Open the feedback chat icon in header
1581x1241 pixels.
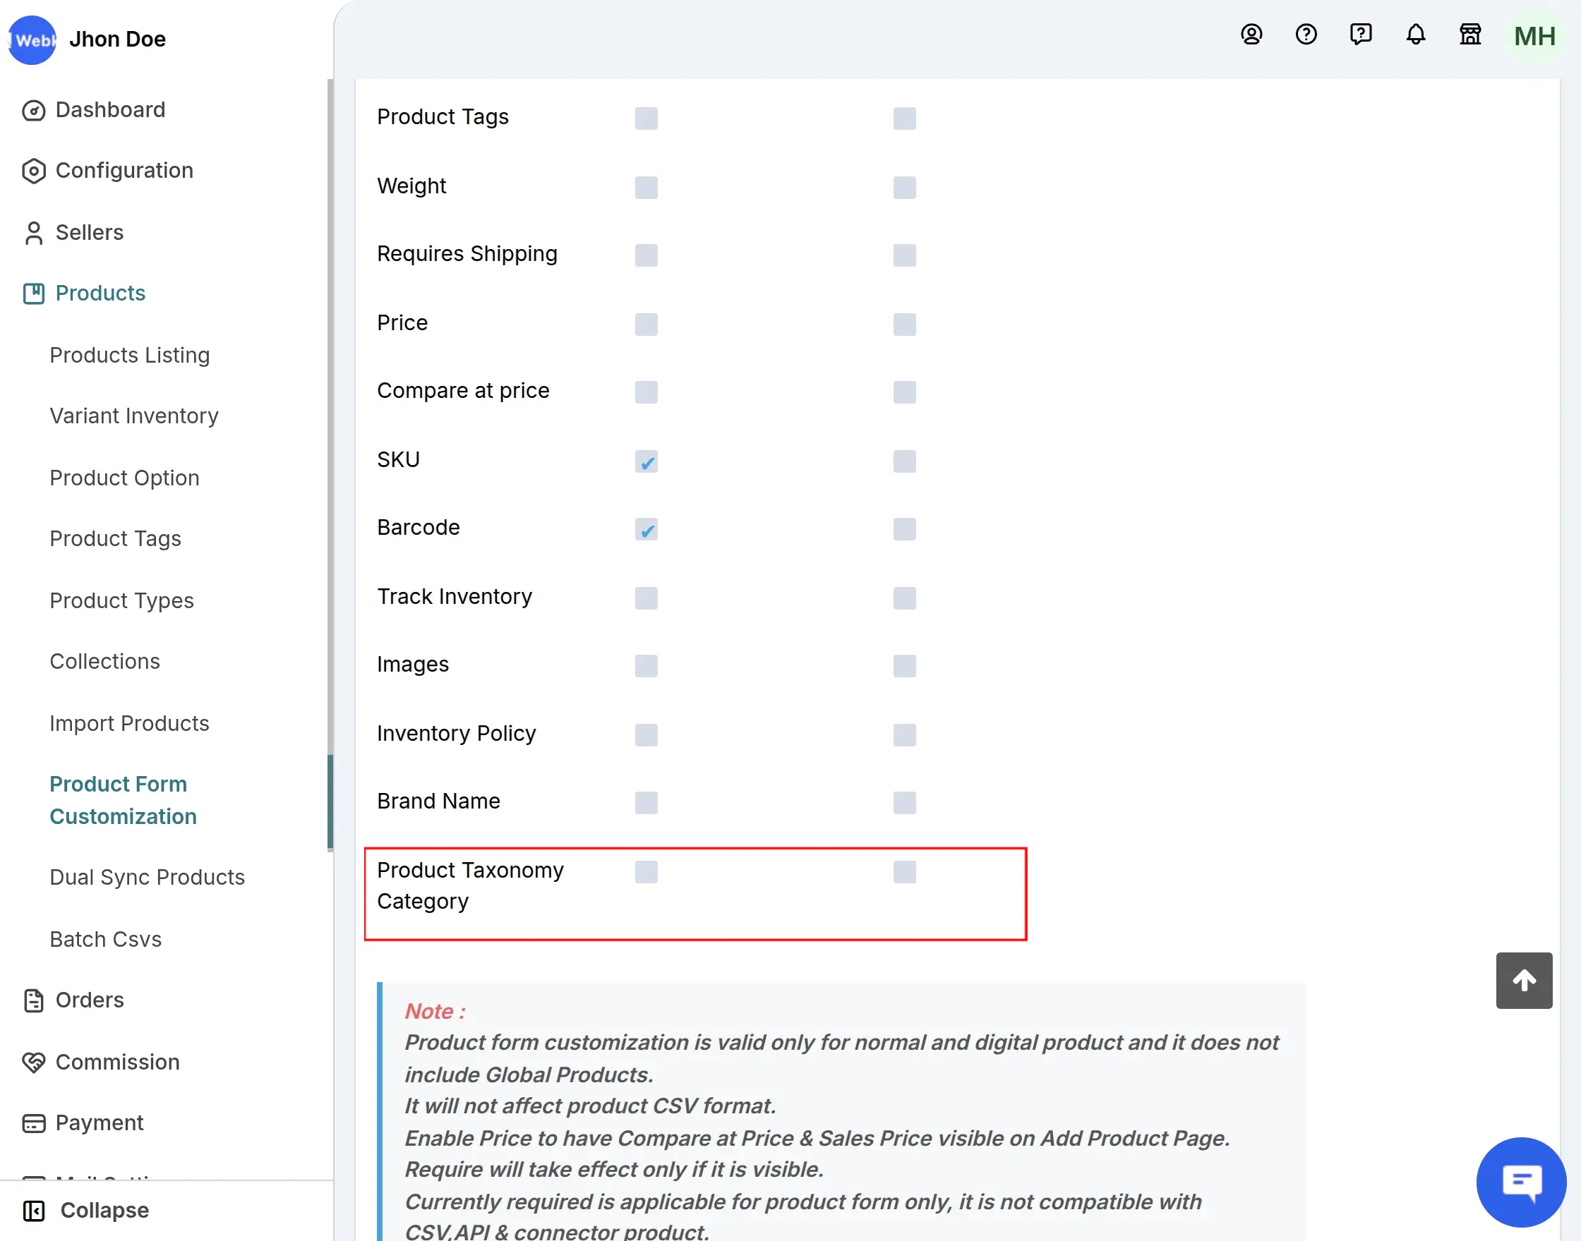point(1360,34)
